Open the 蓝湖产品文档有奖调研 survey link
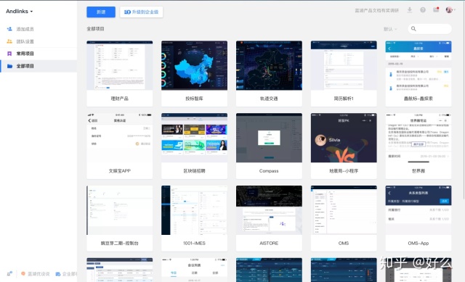Viewport: 465px width, 282px height. tap(376, 10)
